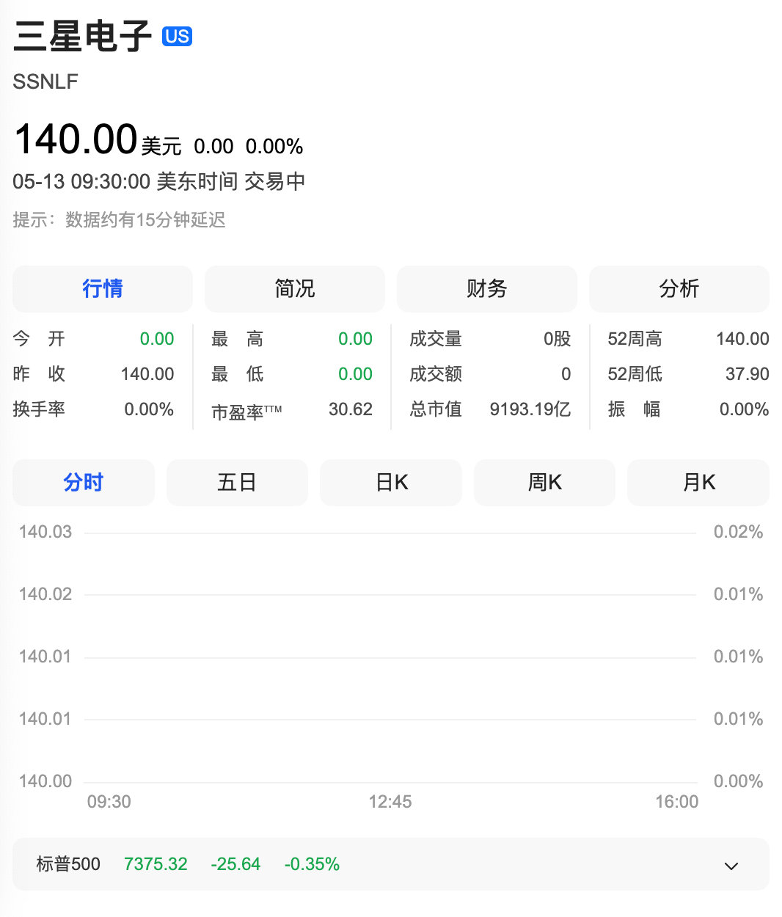The height and width of the screenshot is (917, 782).
Task: Click the 0.02% right axis label
Action: click(x=739, y=532)
